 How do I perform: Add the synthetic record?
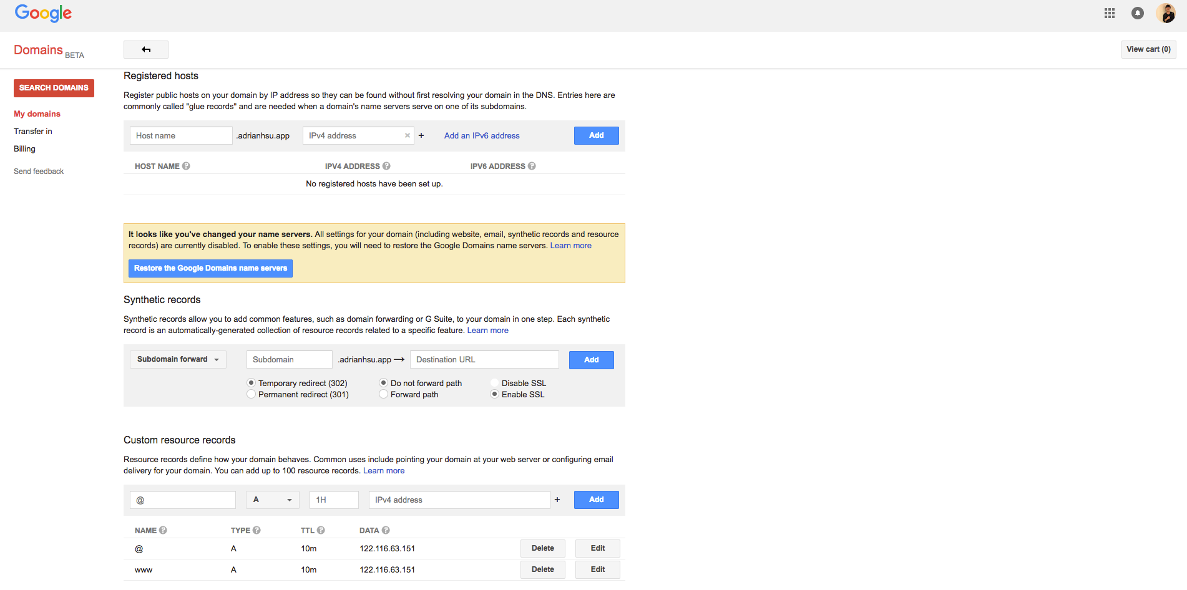(x=591, y=360)
